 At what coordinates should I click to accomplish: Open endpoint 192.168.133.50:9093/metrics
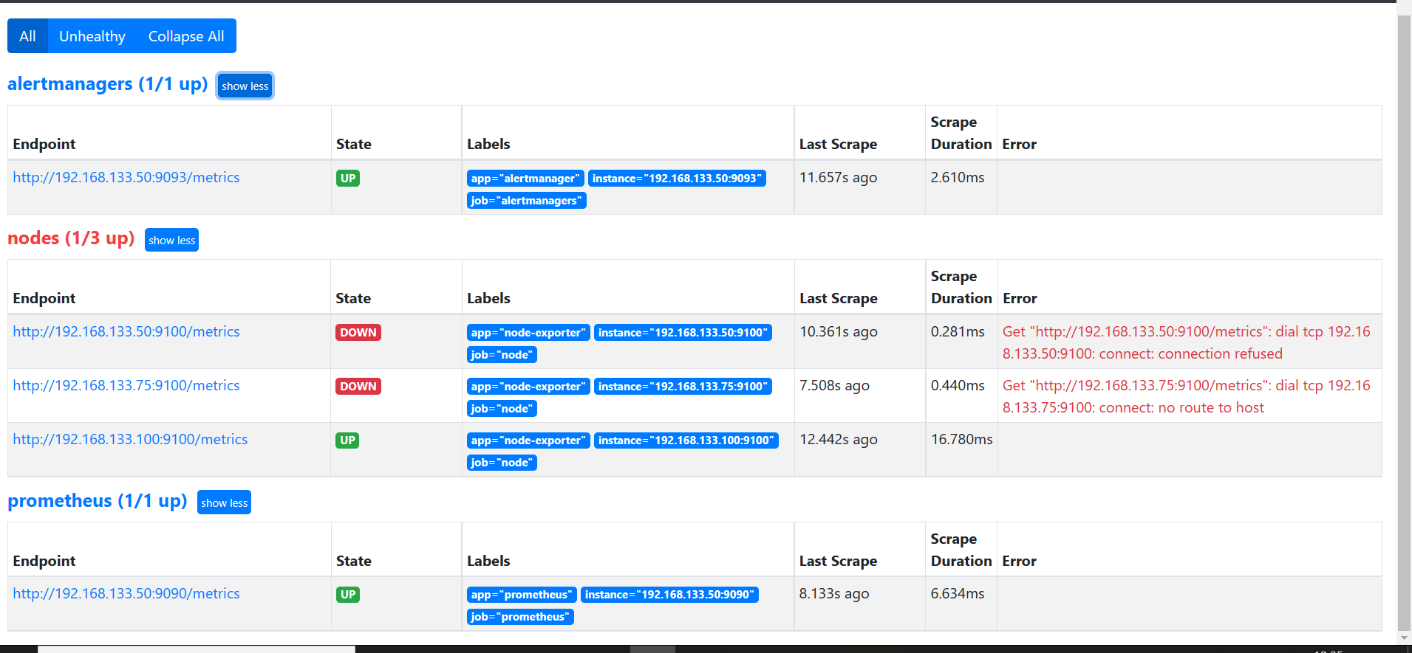click(126, 177)
